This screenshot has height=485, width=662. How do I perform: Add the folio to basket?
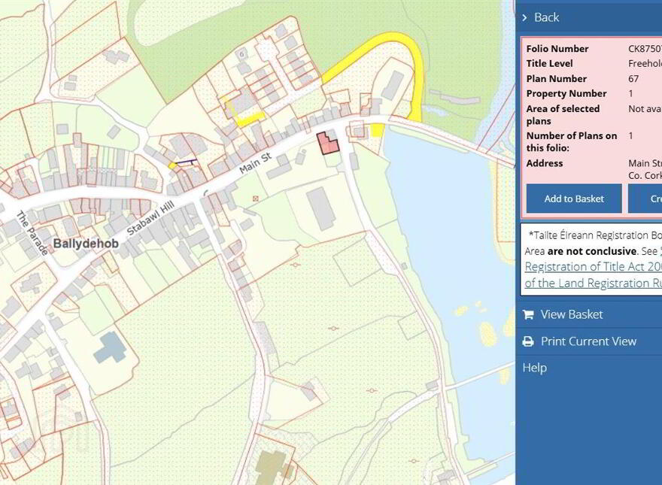point(574,199)
